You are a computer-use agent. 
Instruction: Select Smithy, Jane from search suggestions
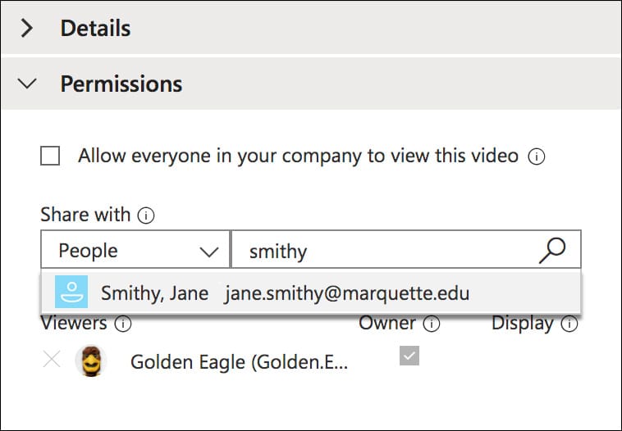(x=154, y=293)
